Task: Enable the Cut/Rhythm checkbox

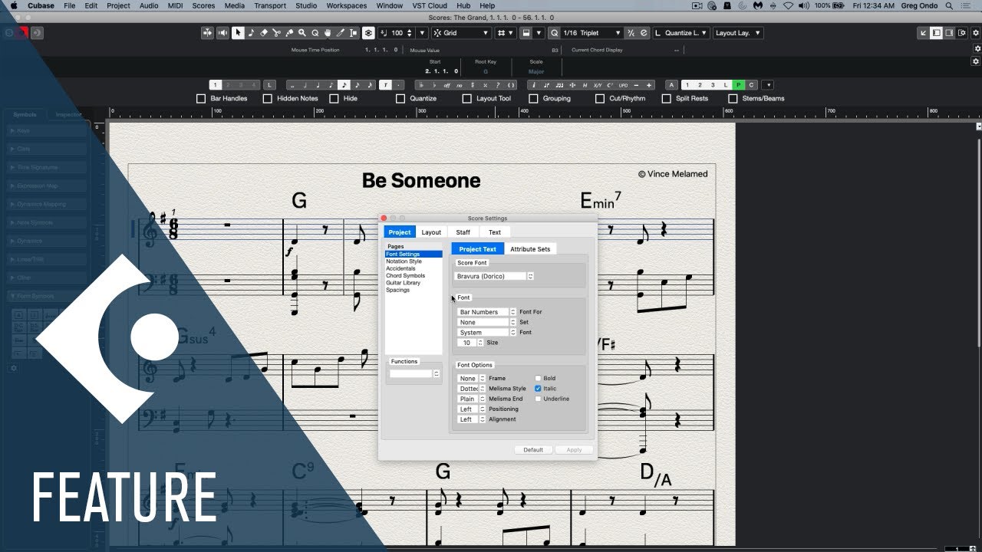Action: tap(600, 98)
